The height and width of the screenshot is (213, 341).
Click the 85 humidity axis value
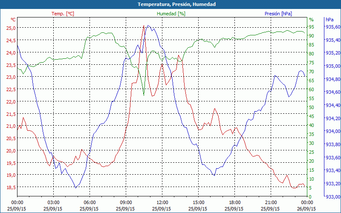point(312,45)
